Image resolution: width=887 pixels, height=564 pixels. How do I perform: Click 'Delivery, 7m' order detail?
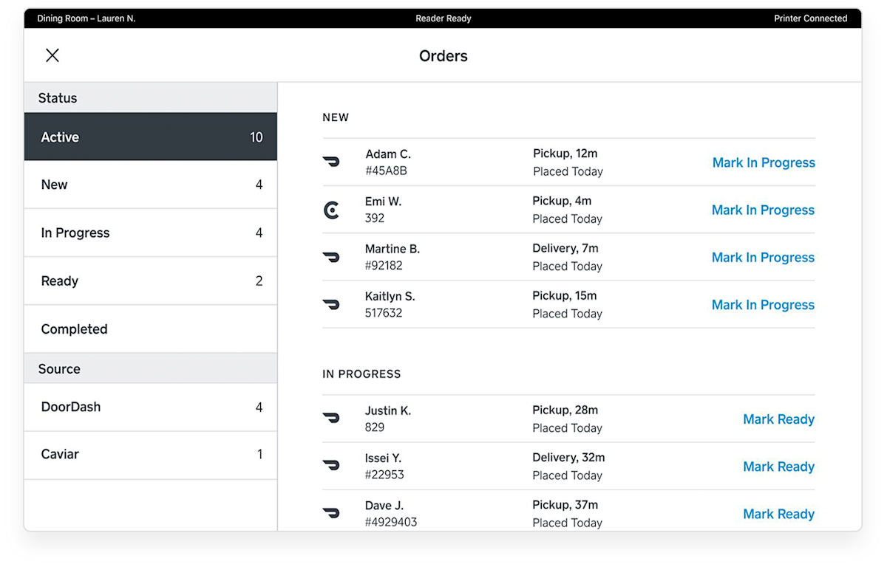(565, 248)
